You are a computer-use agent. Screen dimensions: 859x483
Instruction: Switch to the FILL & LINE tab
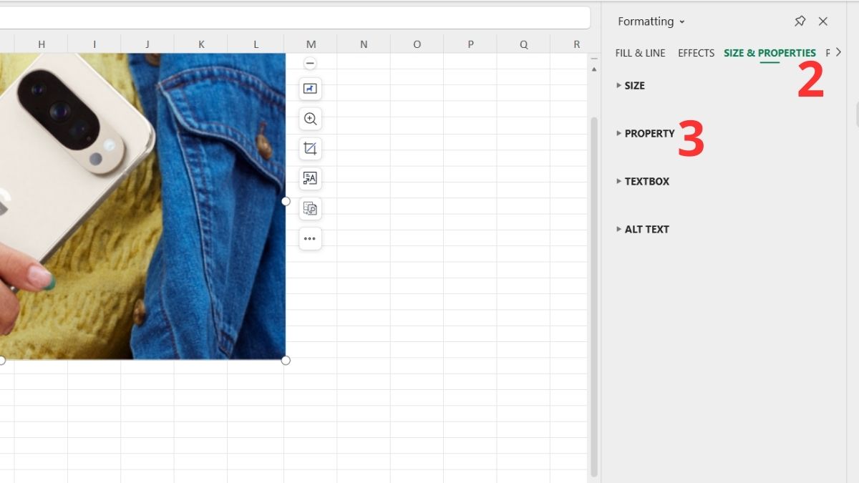pyautogui.click(x=640, y=52)
